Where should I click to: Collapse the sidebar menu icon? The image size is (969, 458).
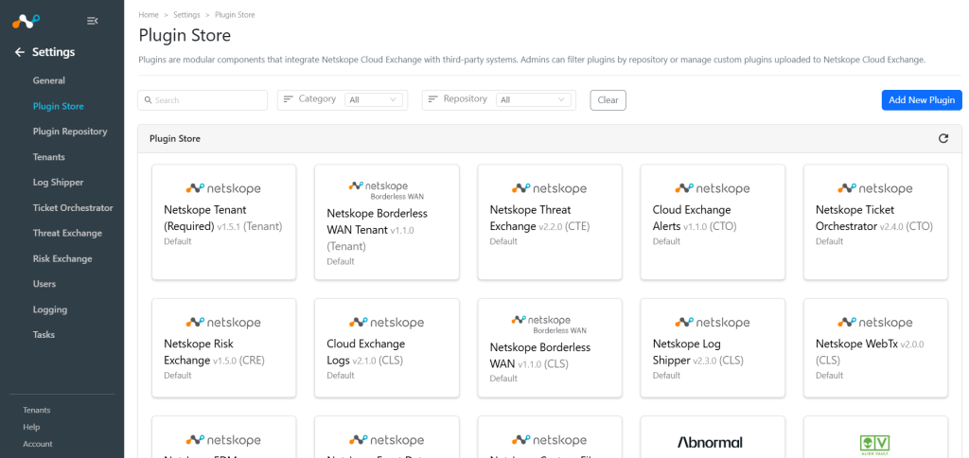[92, 21]
